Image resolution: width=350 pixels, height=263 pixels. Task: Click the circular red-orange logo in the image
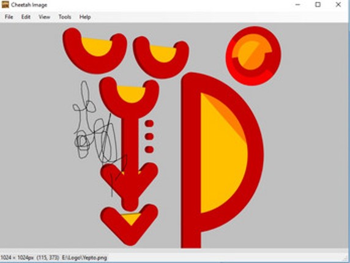pyautogui.click(x=253, y=56)
